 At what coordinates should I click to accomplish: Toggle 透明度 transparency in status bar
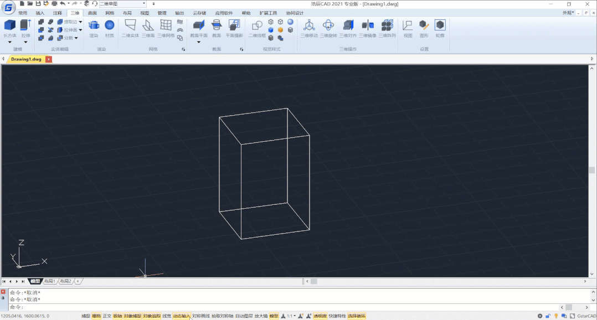click(x=320, y=316)
